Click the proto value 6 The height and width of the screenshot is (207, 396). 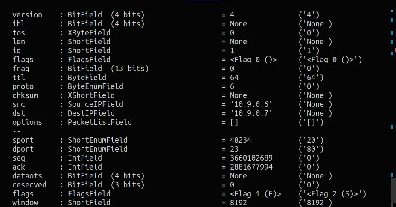click(x=232, y=86)
